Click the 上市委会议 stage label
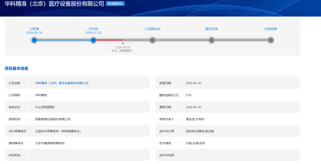The height and width of the screenshot is (164, 321). (x=152, y=29)
